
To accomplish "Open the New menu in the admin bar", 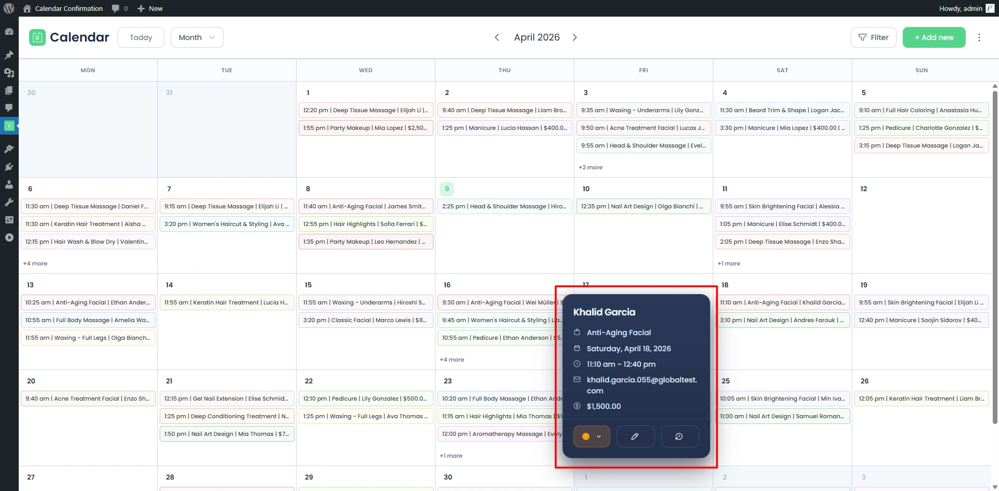I will (150, 8).
